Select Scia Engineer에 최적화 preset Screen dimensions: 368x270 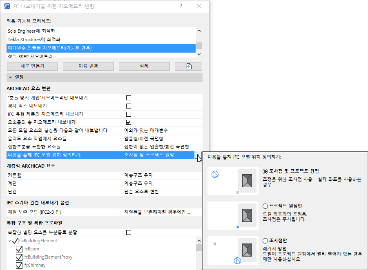[101, 31]
